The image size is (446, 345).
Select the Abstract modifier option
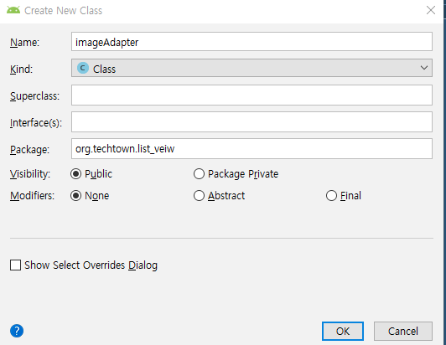(x=199, y=195)
